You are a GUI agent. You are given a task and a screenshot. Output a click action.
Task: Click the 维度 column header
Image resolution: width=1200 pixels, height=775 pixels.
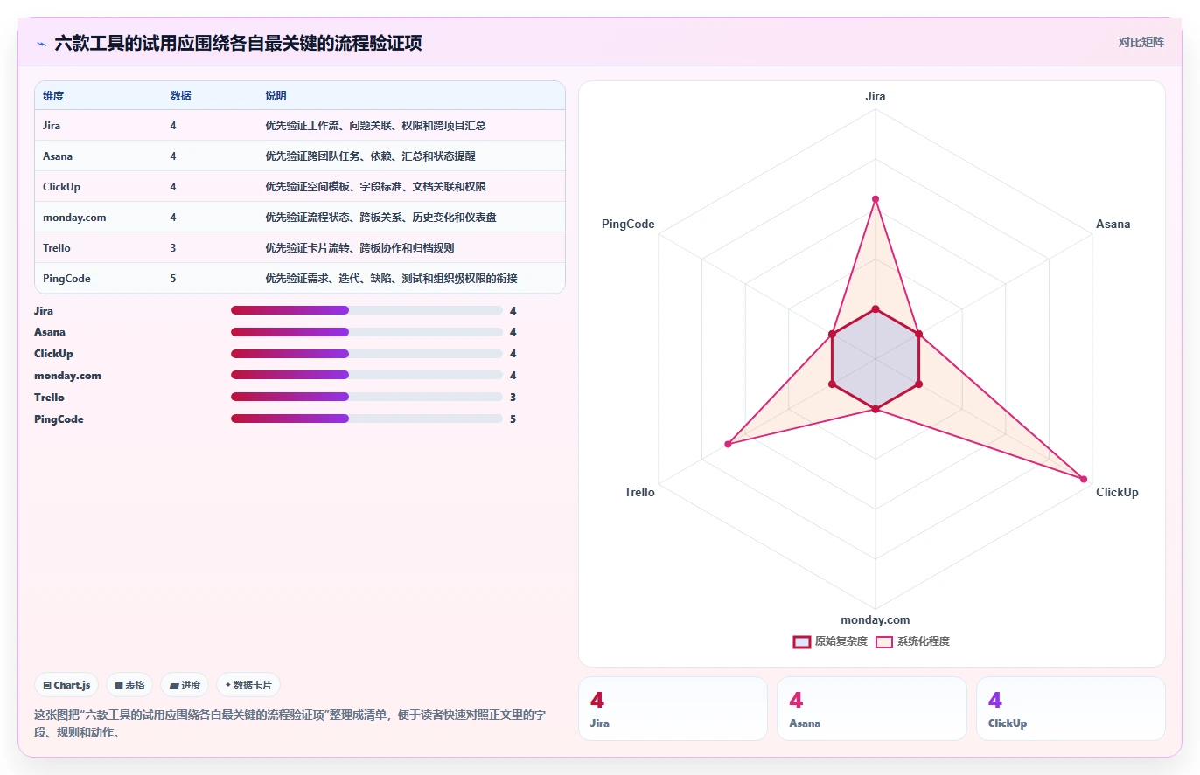[53, 95]
